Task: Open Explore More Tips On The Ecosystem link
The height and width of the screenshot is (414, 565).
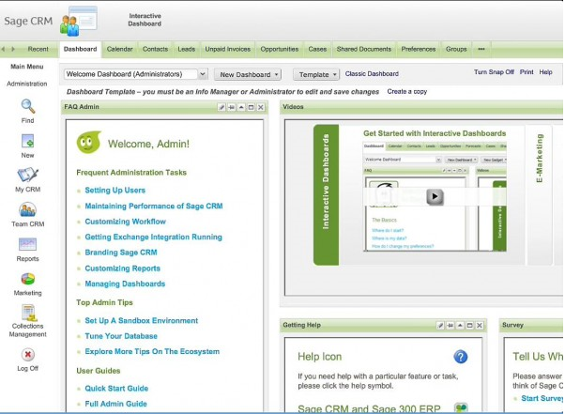Action: click(x=152, y=352)
